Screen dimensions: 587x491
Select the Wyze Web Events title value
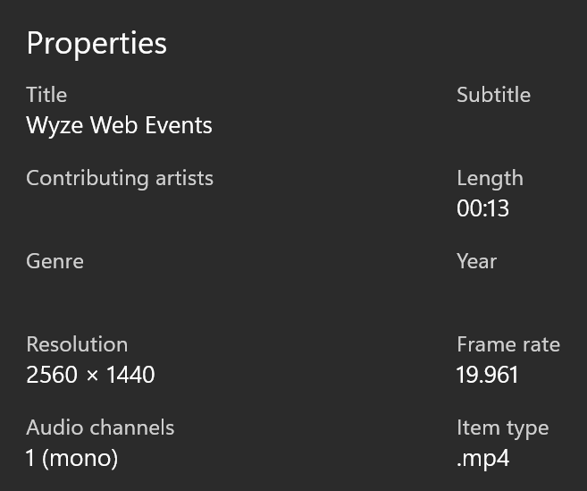[x=119, y=125]
